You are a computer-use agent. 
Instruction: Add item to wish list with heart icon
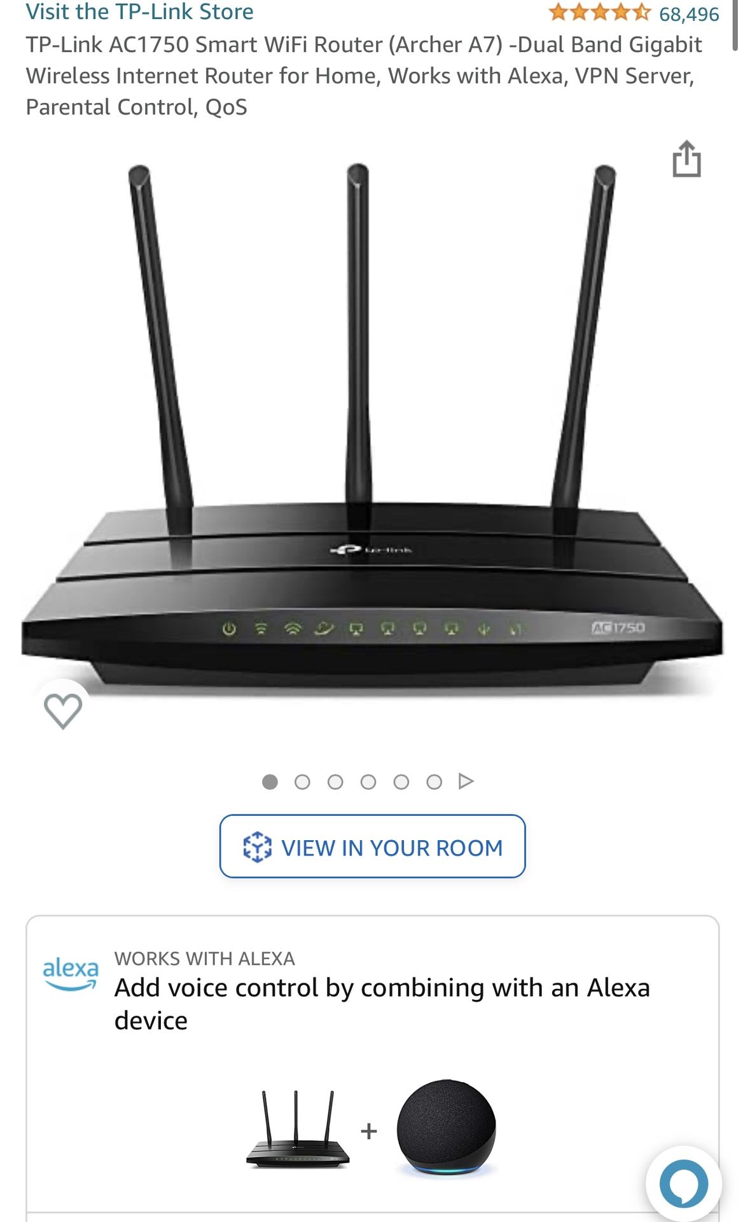click(x=62, y=710)
